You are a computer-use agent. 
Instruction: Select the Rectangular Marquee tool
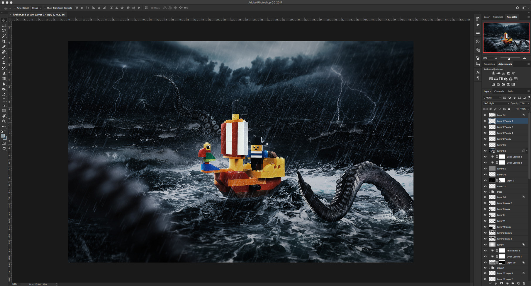point(4,25)
